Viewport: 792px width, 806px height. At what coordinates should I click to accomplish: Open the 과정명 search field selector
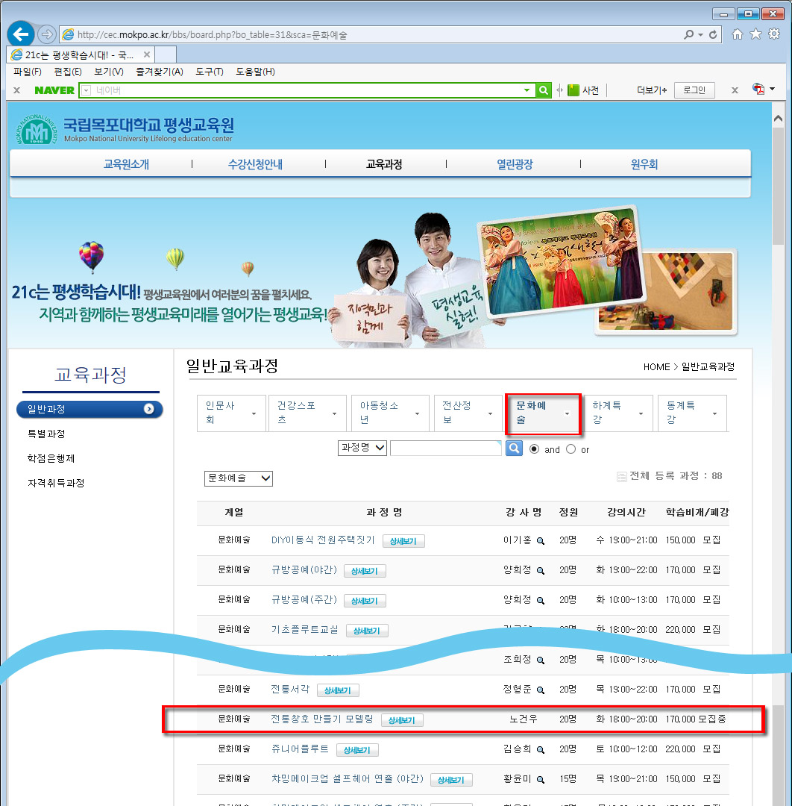(x=362, y=448)
